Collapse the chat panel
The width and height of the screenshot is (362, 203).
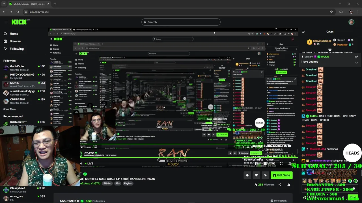pos(303,32)
